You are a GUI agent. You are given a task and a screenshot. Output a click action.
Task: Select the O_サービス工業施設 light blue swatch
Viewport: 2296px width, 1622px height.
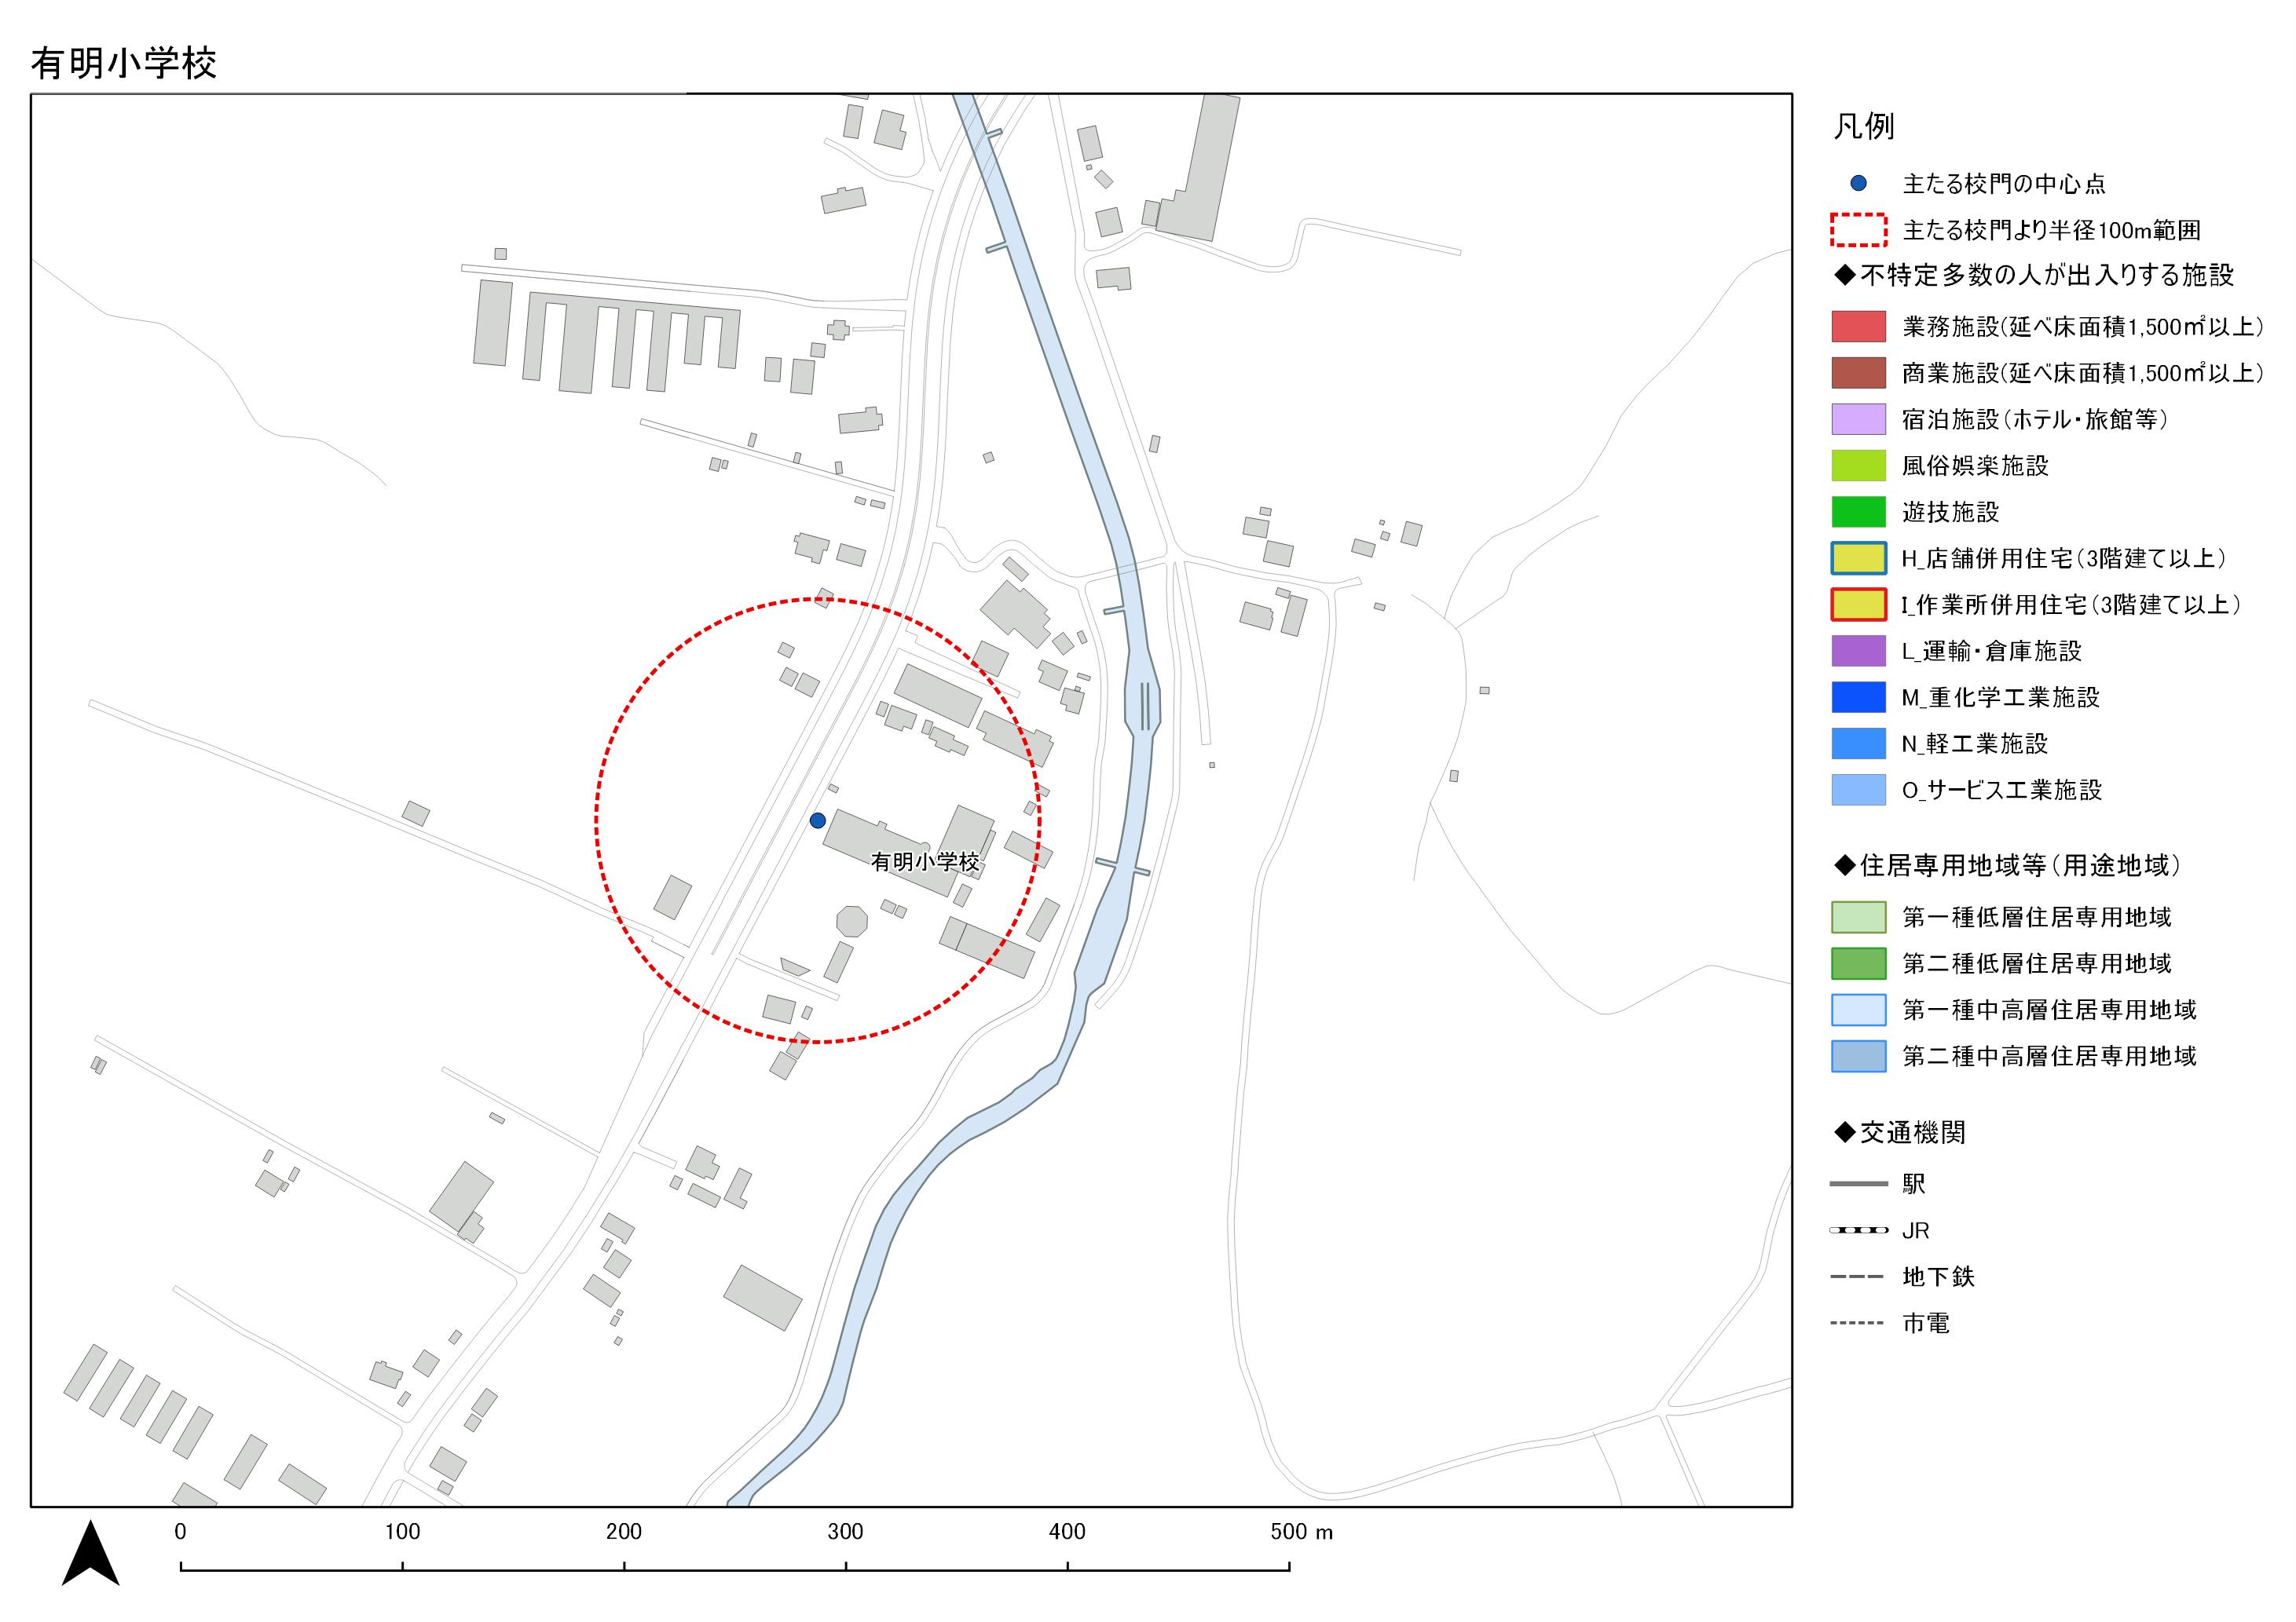point(1859,790)
